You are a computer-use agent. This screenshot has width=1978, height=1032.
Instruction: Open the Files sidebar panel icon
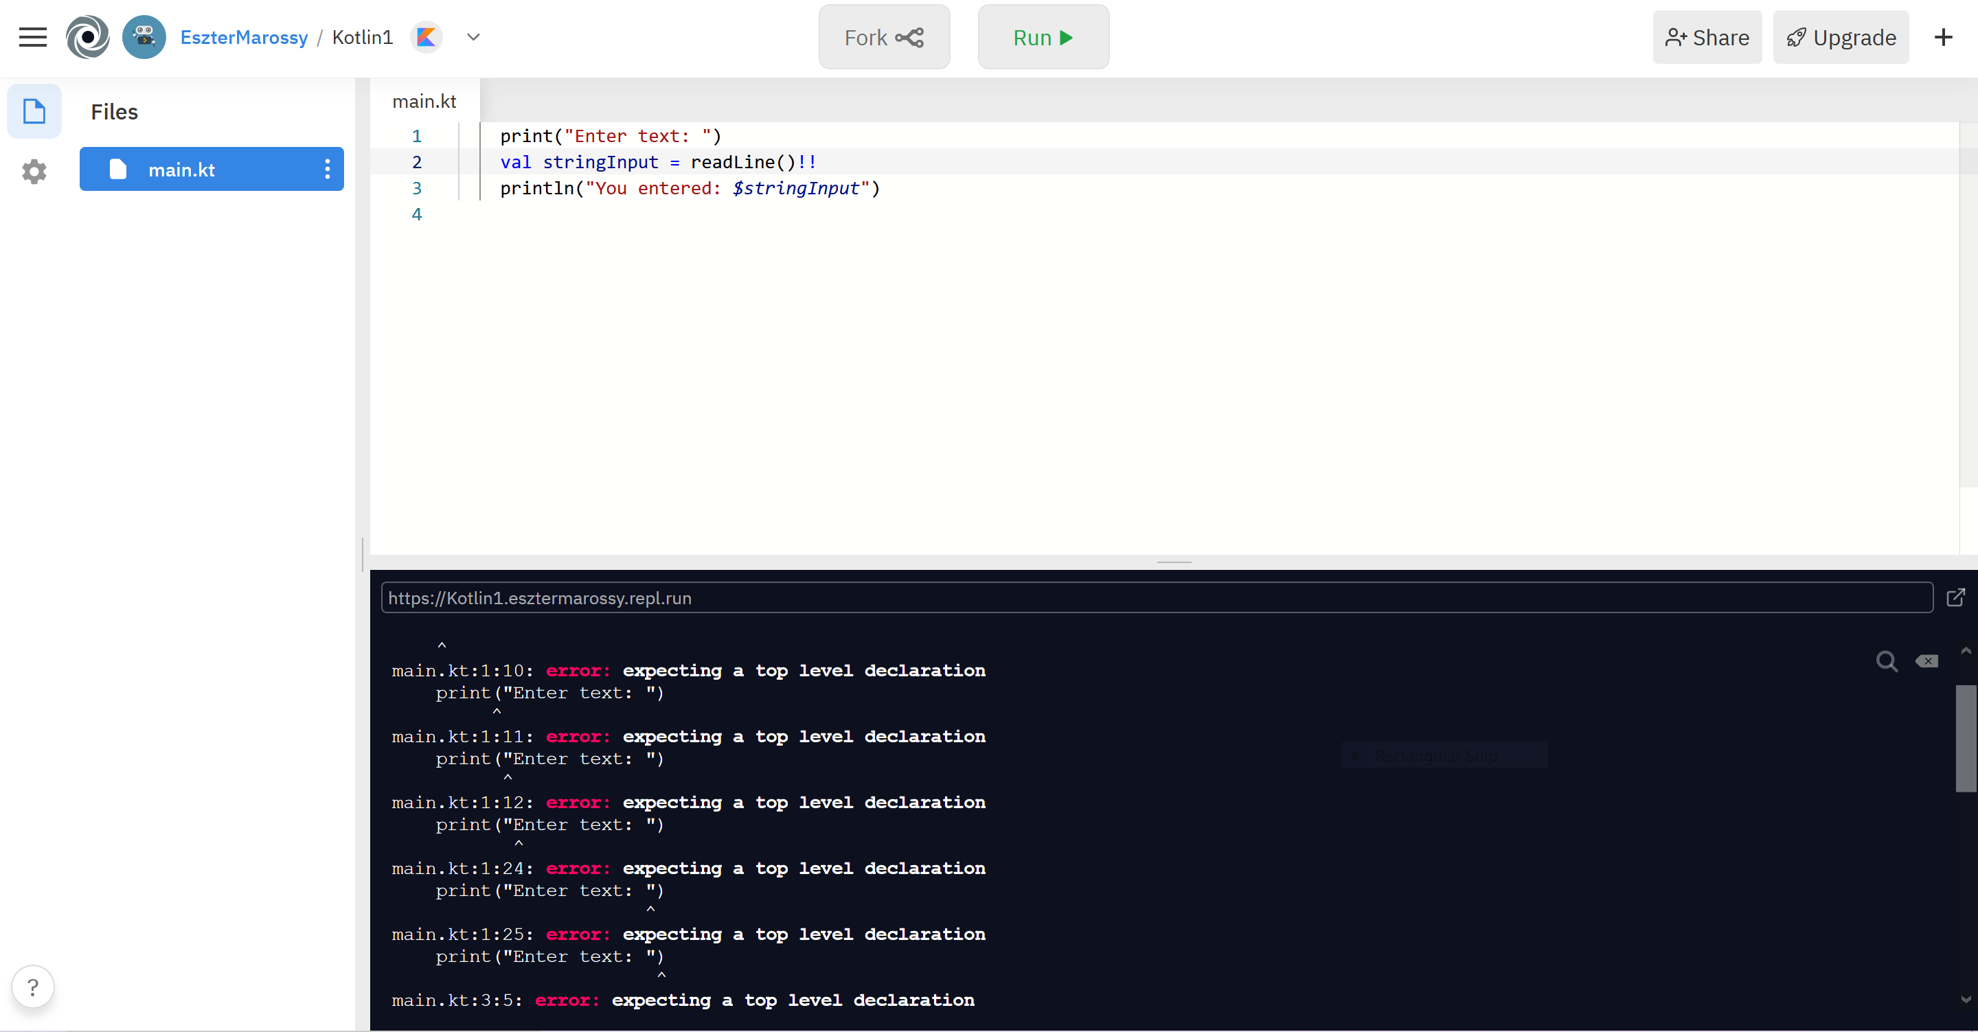point(34,111)
